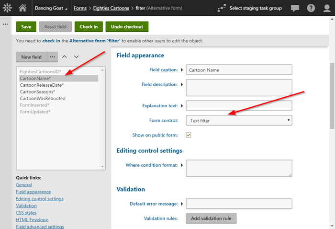Viewport: 335px width, 229px height.
Task: Expand Where condition format macro arrow
Action: point(182,165)
